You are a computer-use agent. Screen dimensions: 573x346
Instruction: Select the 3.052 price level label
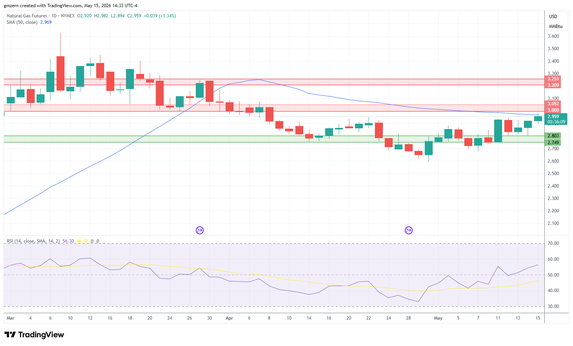click(553, 104)
